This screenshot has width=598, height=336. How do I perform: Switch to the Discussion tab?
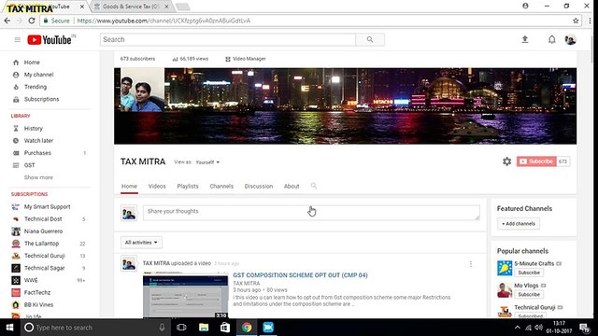point(259,187)
